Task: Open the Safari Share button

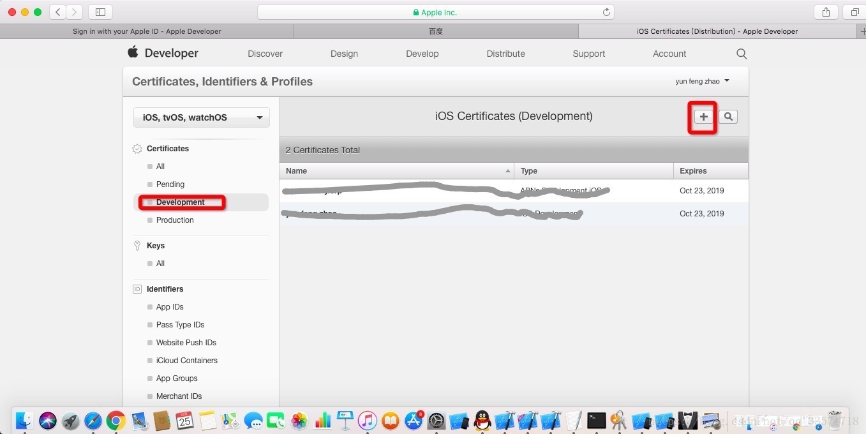Action: pyautogui.click(x=826, y=12)
